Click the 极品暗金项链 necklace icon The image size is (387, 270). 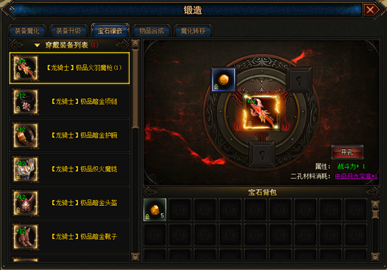pyautogui.click(x=26, y=102)
